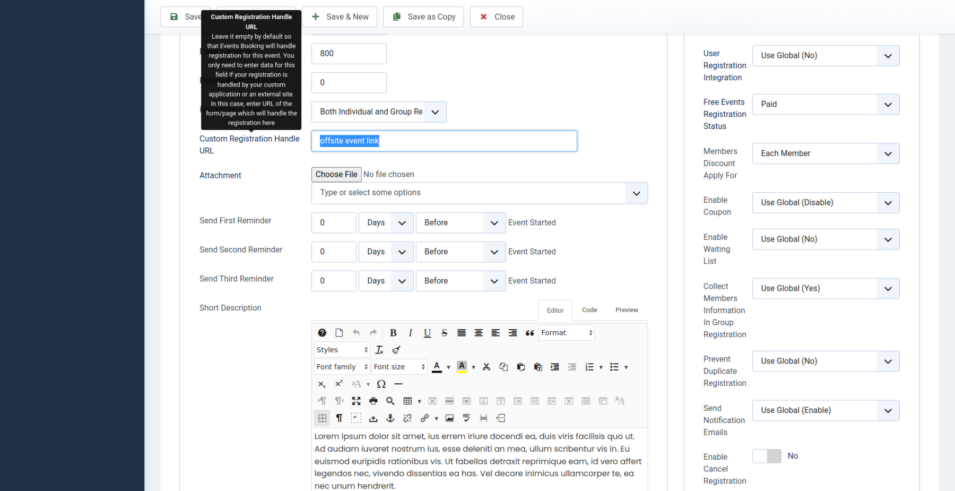Screen dimensions: 955x491
Task: Click the cut scissors icon
Action: coord(487,367)
